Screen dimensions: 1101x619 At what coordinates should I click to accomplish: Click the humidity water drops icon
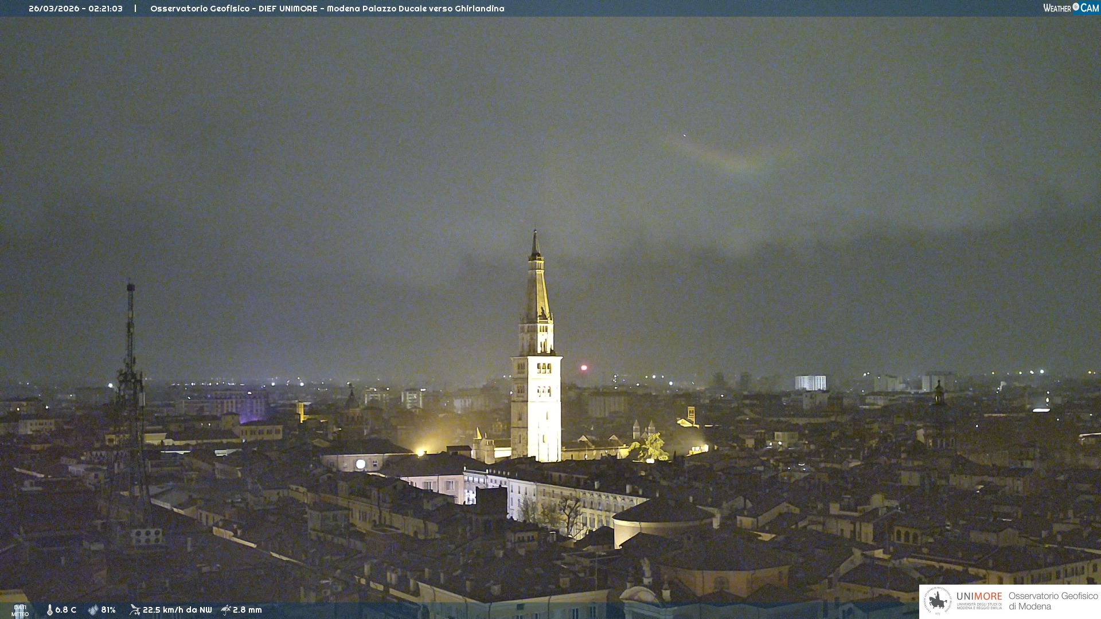pyautogui.click(x=93, y=610)
